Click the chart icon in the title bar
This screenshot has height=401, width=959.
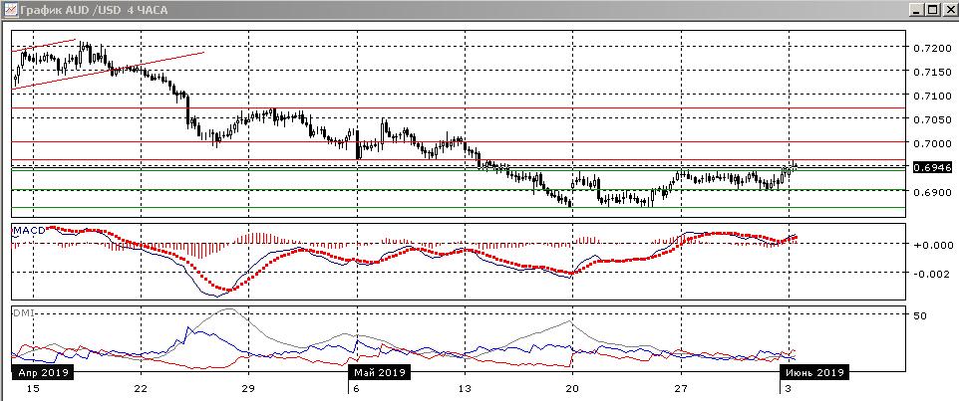(11, 9)
